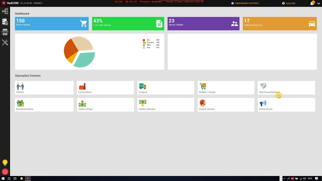The image size is (322, 181).
Task: Click the teal Mês pie slice
Action: pos(86,60)
